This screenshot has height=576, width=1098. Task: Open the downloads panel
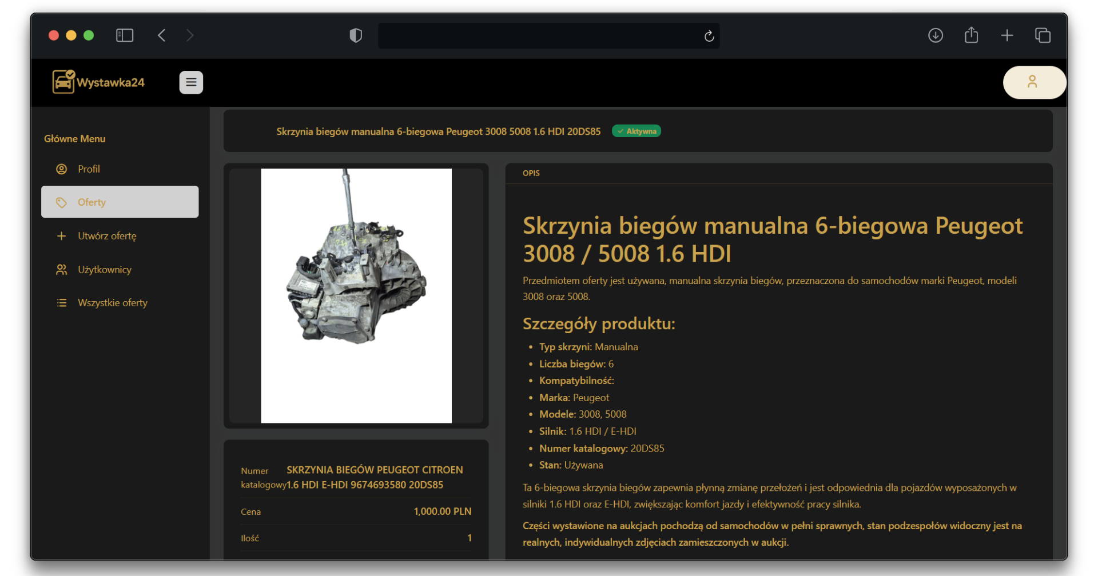[936, 35]
